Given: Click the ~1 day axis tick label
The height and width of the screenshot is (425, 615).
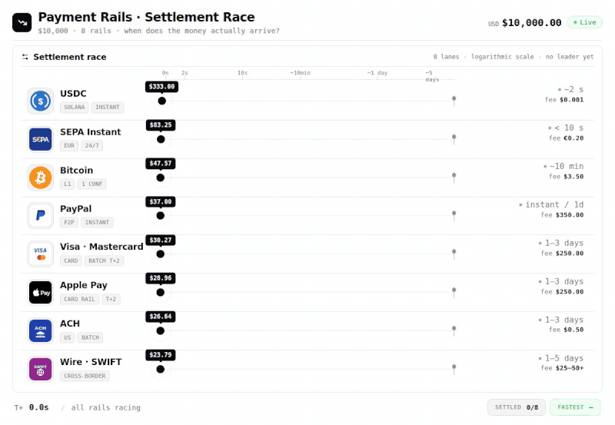Looking at the screenshot, I should click(x=377, y=73).
